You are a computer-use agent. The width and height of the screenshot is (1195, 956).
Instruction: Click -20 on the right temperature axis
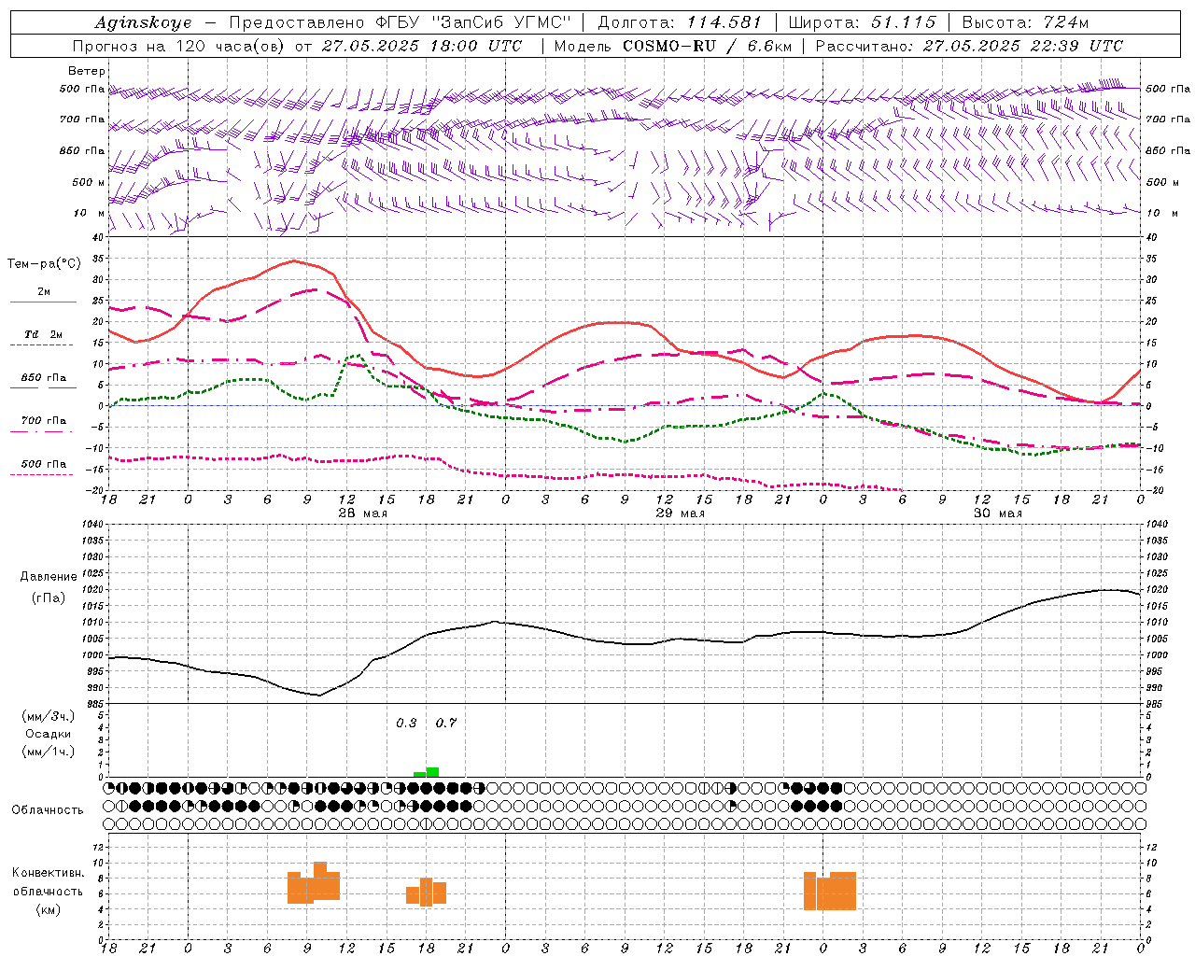pos(1153,490)
